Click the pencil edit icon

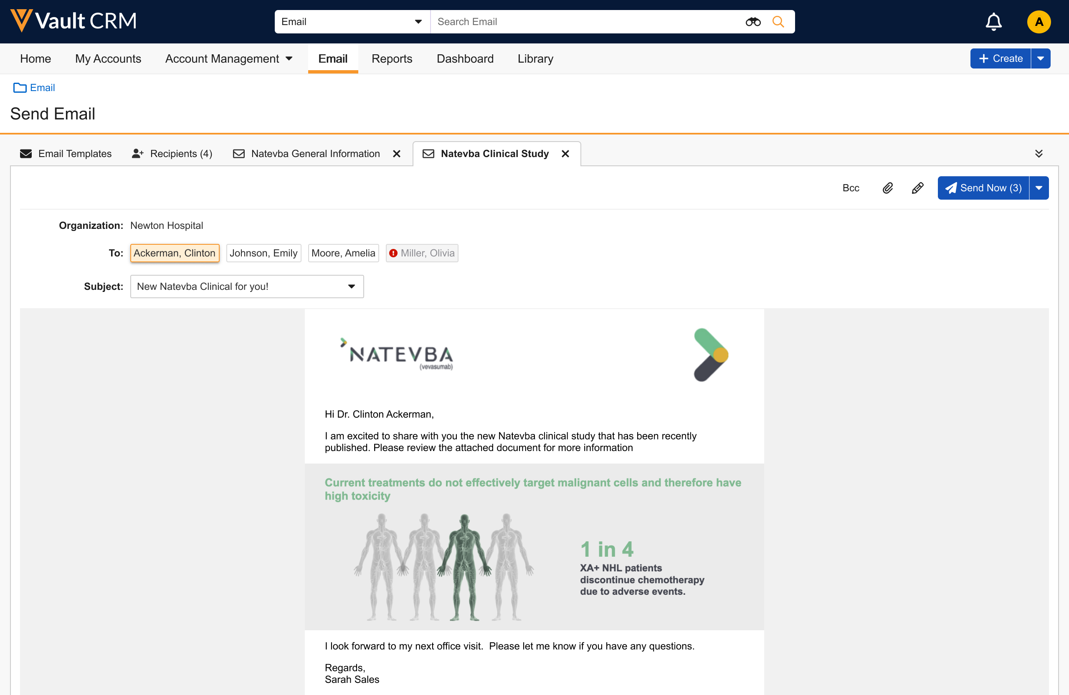pos(917,188)
